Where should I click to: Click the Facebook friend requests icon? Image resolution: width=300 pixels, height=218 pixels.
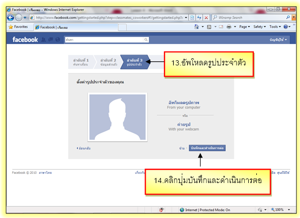44,40
